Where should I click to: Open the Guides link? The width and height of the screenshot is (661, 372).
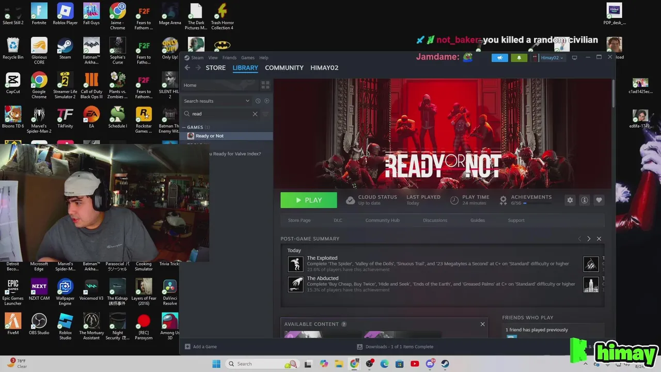tap(478, 220)
